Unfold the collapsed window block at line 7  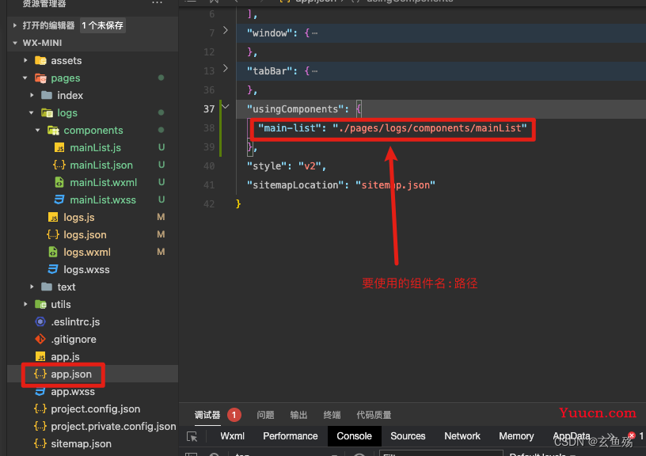(x=226, y=30)
